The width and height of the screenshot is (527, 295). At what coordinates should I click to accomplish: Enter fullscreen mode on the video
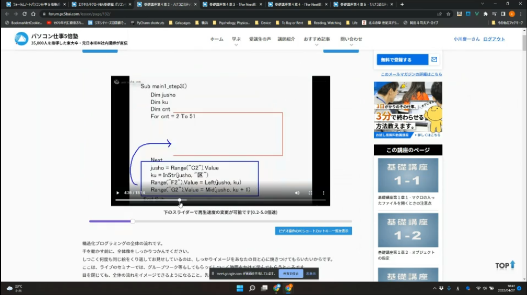[x=310, y=193]
